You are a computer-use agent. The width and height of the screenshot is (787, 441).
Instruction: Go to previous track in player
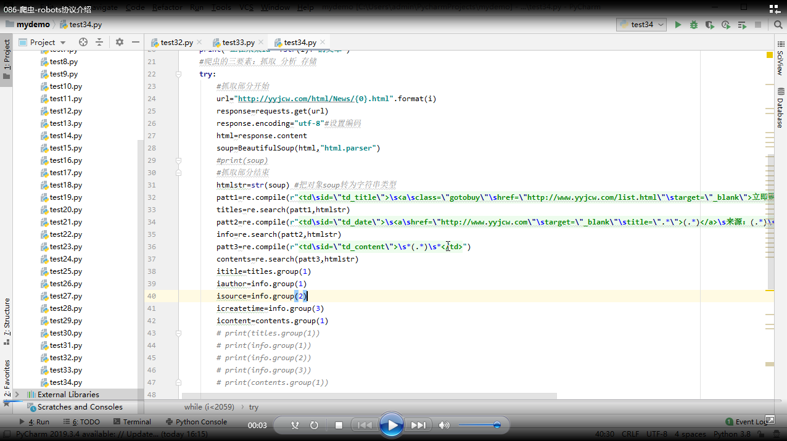(365, 425)
